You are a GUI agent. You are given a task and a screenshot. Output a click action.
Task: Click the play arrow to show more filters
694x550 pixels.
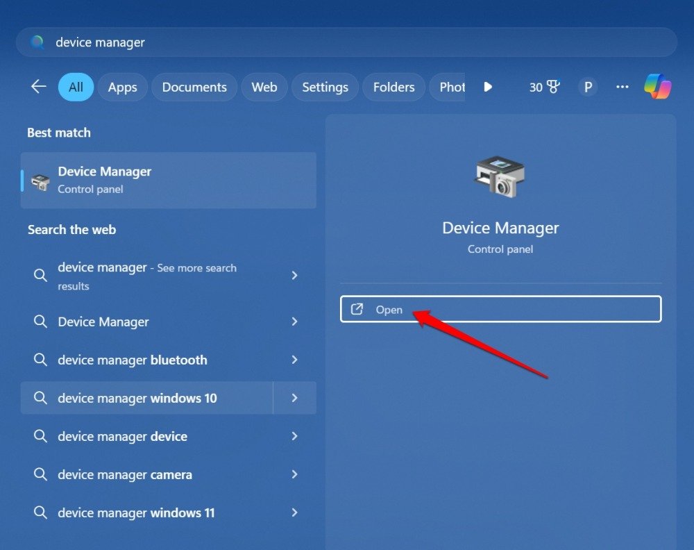click(488, 87)
